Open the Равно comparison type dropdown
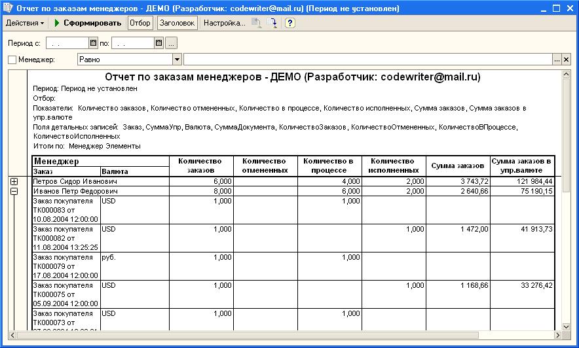 coord(177,60)
